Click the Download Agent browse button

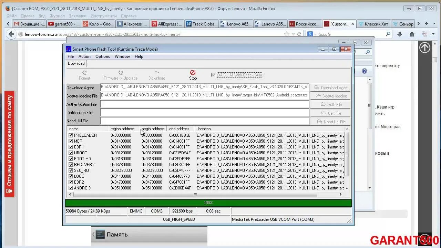pos(331,87)
